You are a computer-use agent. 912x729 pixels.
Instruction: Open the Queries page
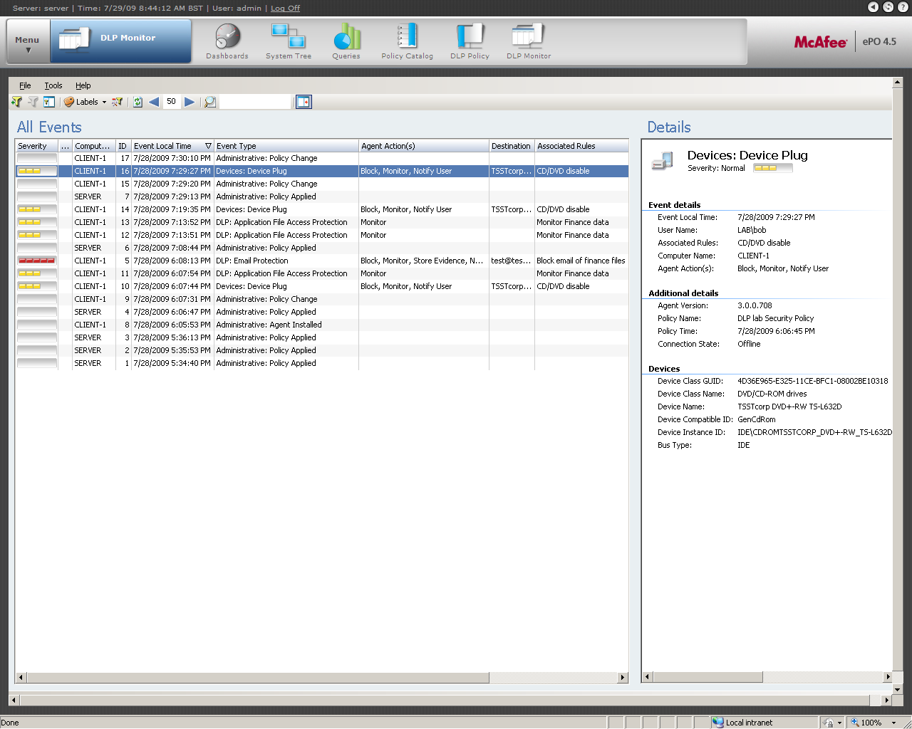(346, 41)
